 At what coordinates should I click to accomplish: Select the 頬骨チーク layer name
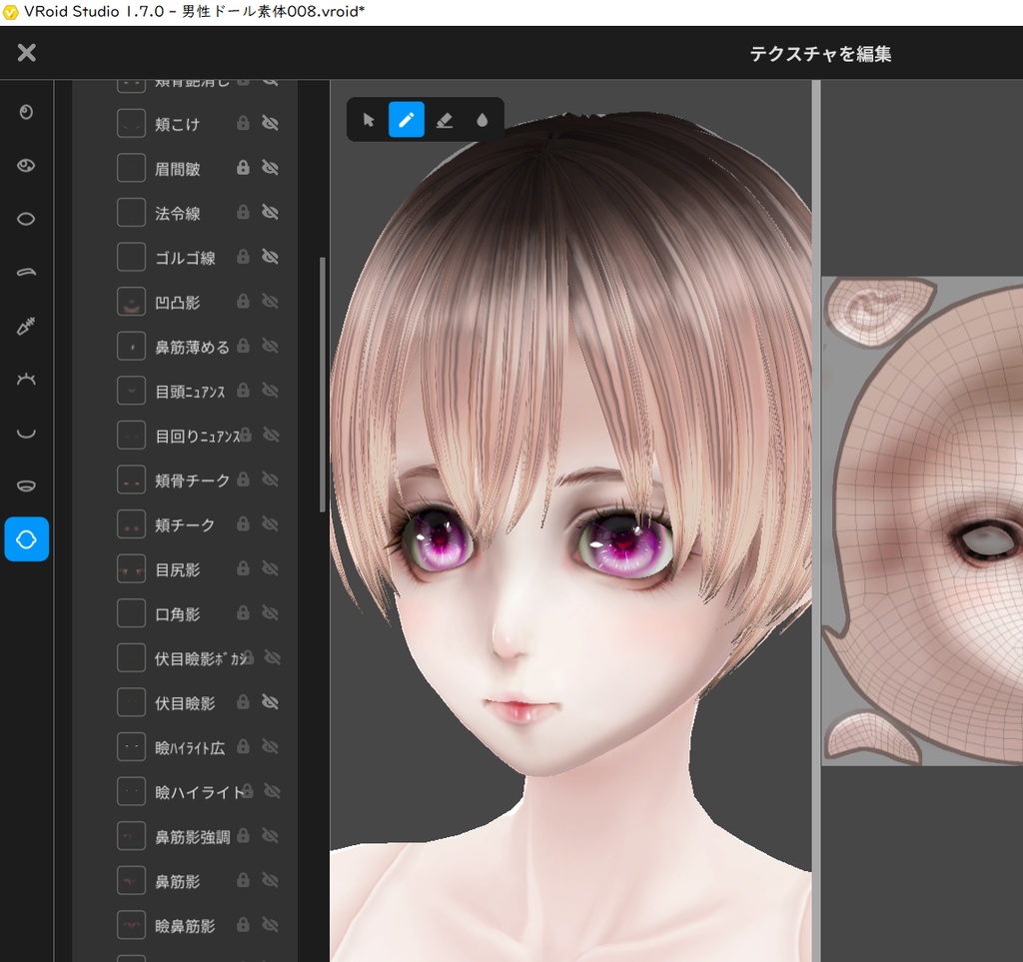193,481
